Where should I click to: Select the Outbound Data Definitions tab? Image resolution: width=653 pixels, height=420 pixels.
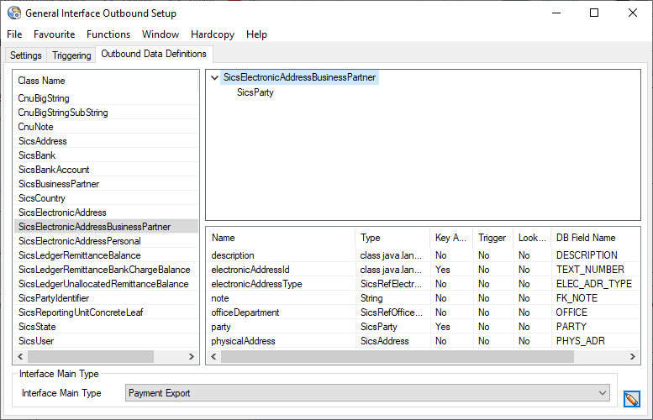tap(153, 54)
